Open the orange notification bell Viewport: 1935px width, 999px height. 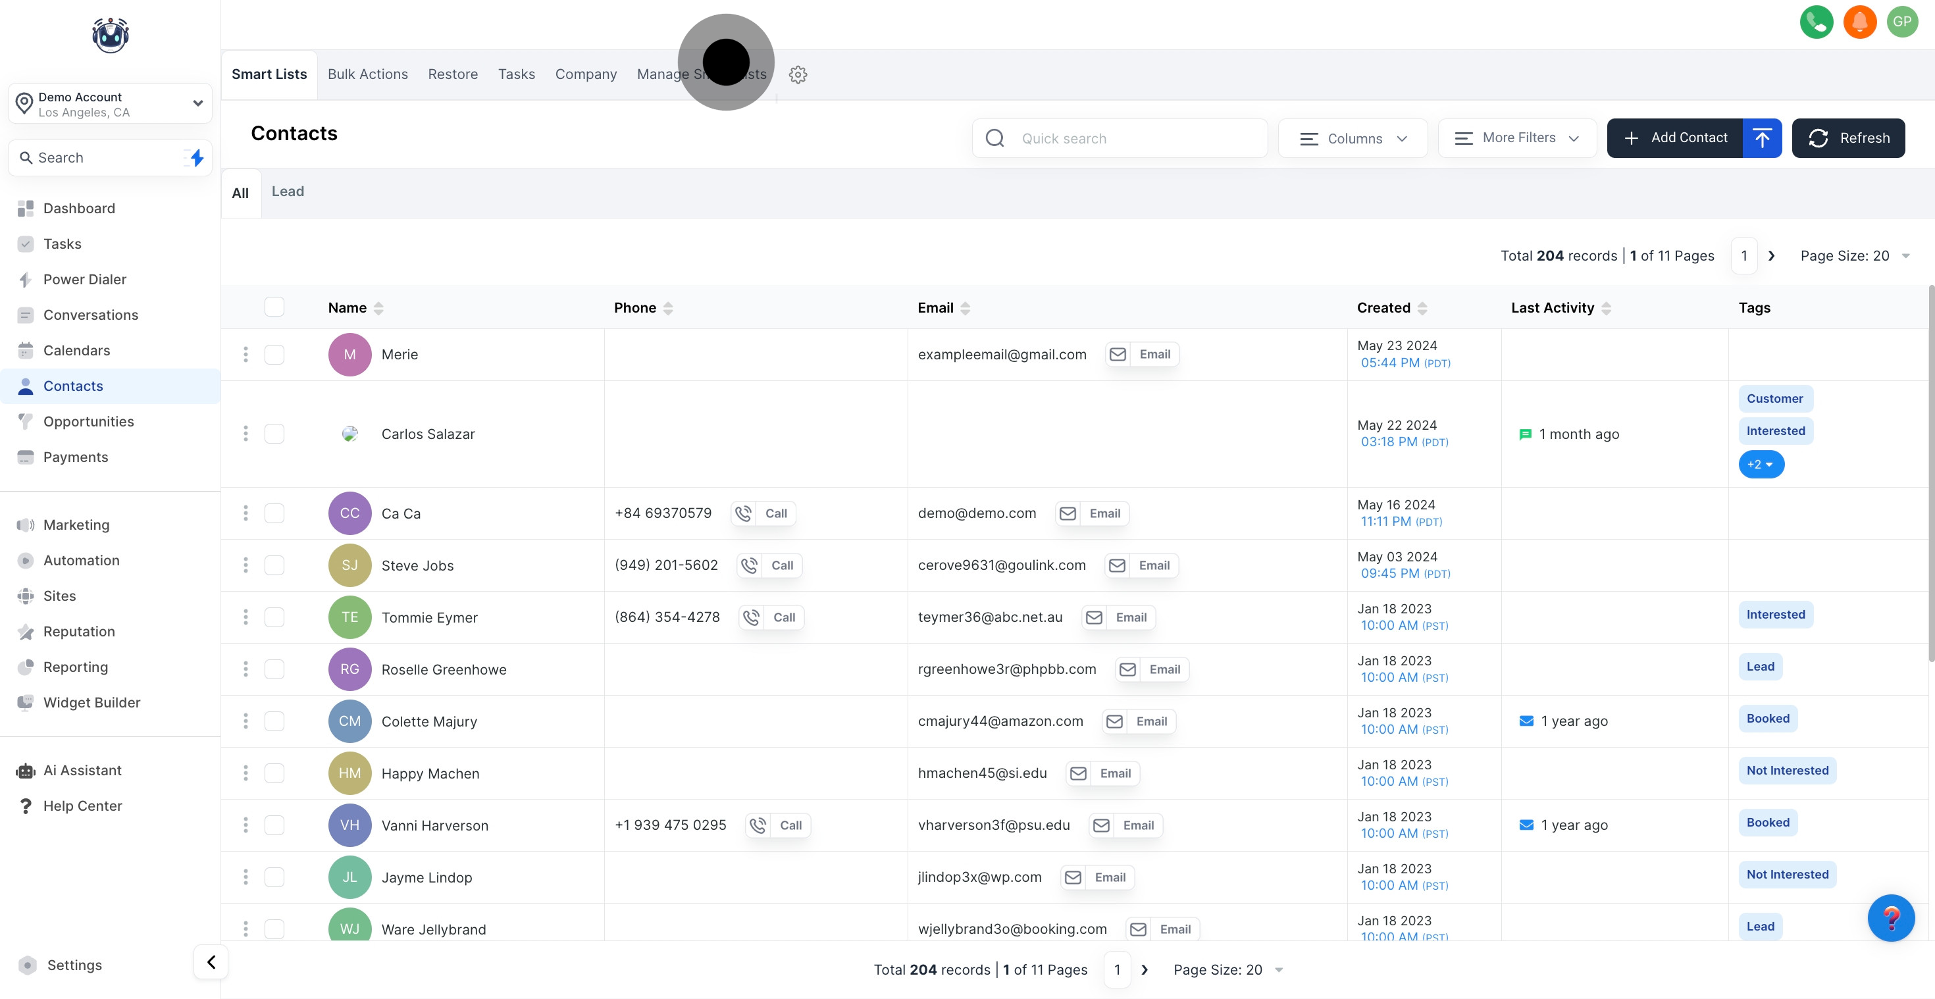[1860, 22]
